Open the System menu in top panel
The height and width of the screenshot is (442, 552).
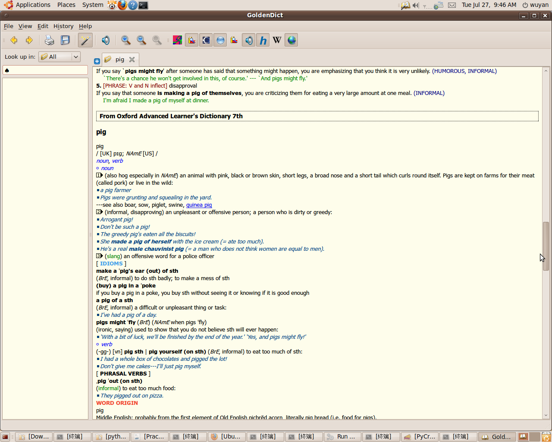click(93, 5)
